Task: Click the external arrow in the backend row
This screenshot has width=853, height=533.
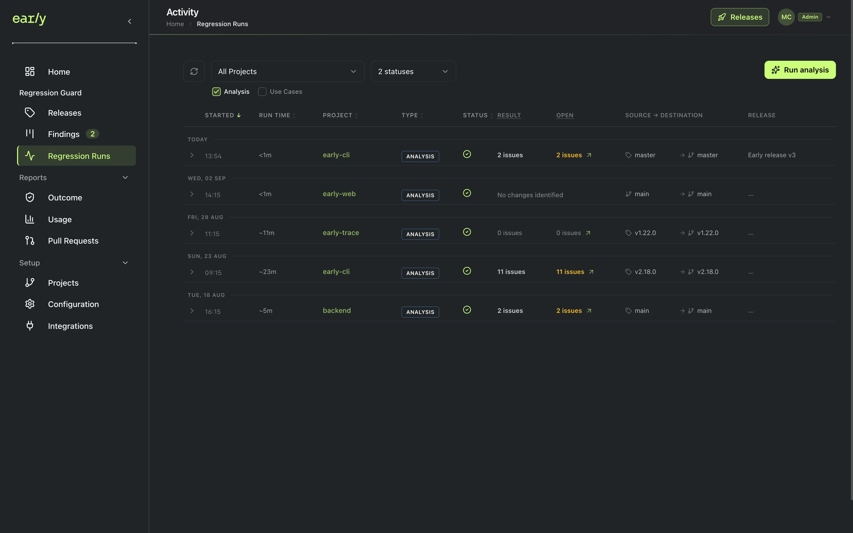Action: [589, 311]
